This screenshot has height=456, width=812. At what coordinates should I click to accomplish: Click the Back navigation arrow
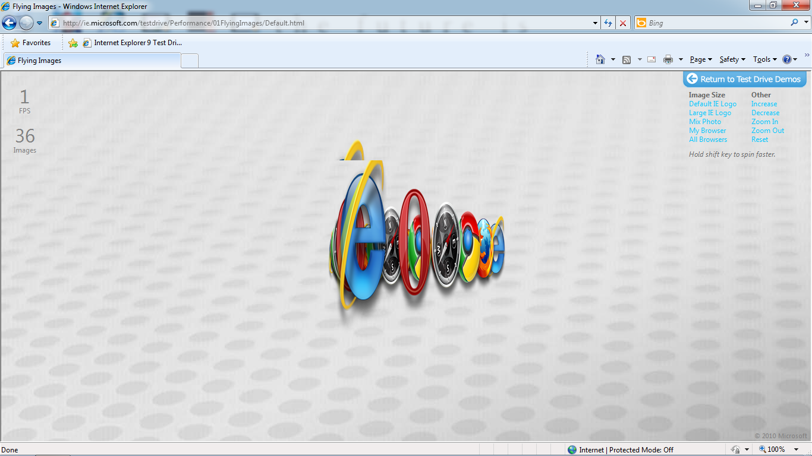[x=9, y=23]
